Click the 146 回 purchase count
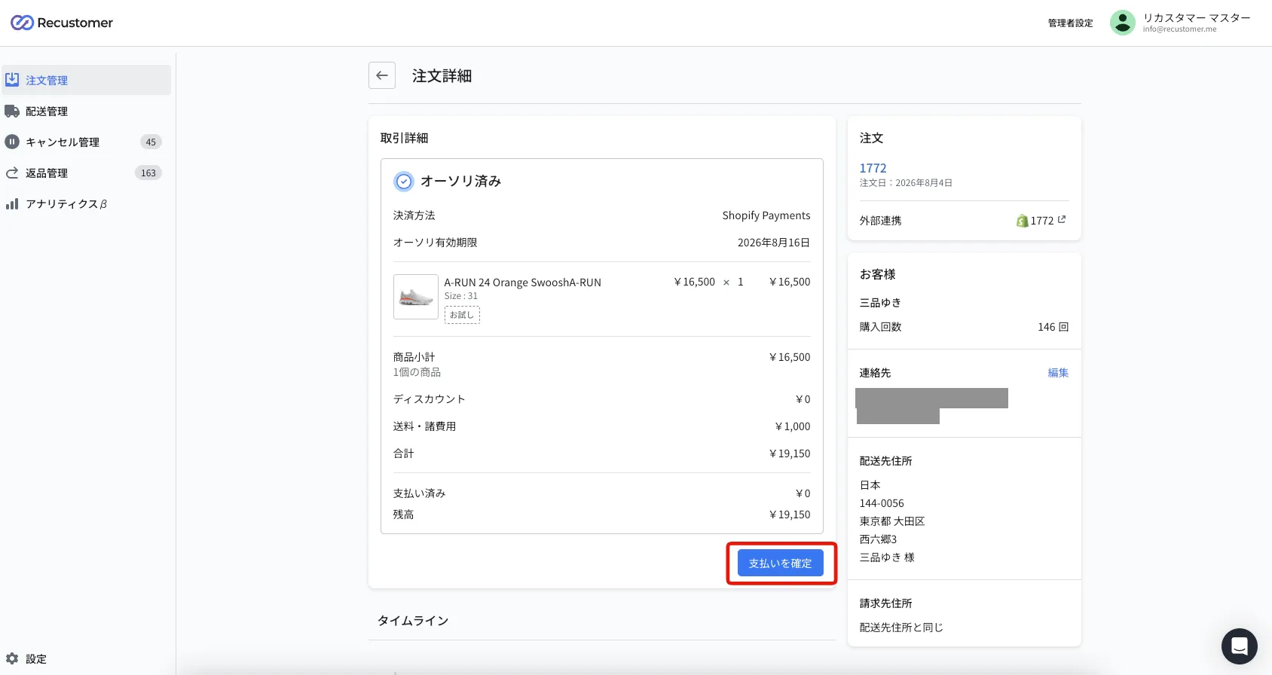Screen dimensions: 1272x675 [x=1053, y=327]
